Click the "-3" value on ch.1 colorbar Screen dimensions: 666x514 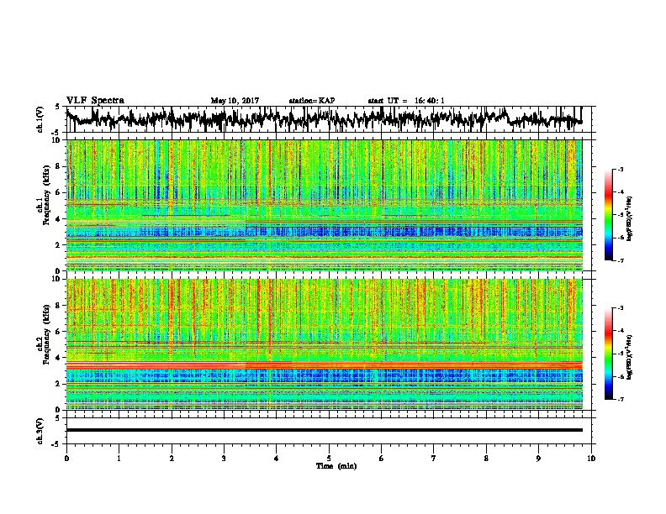point(620,169)
